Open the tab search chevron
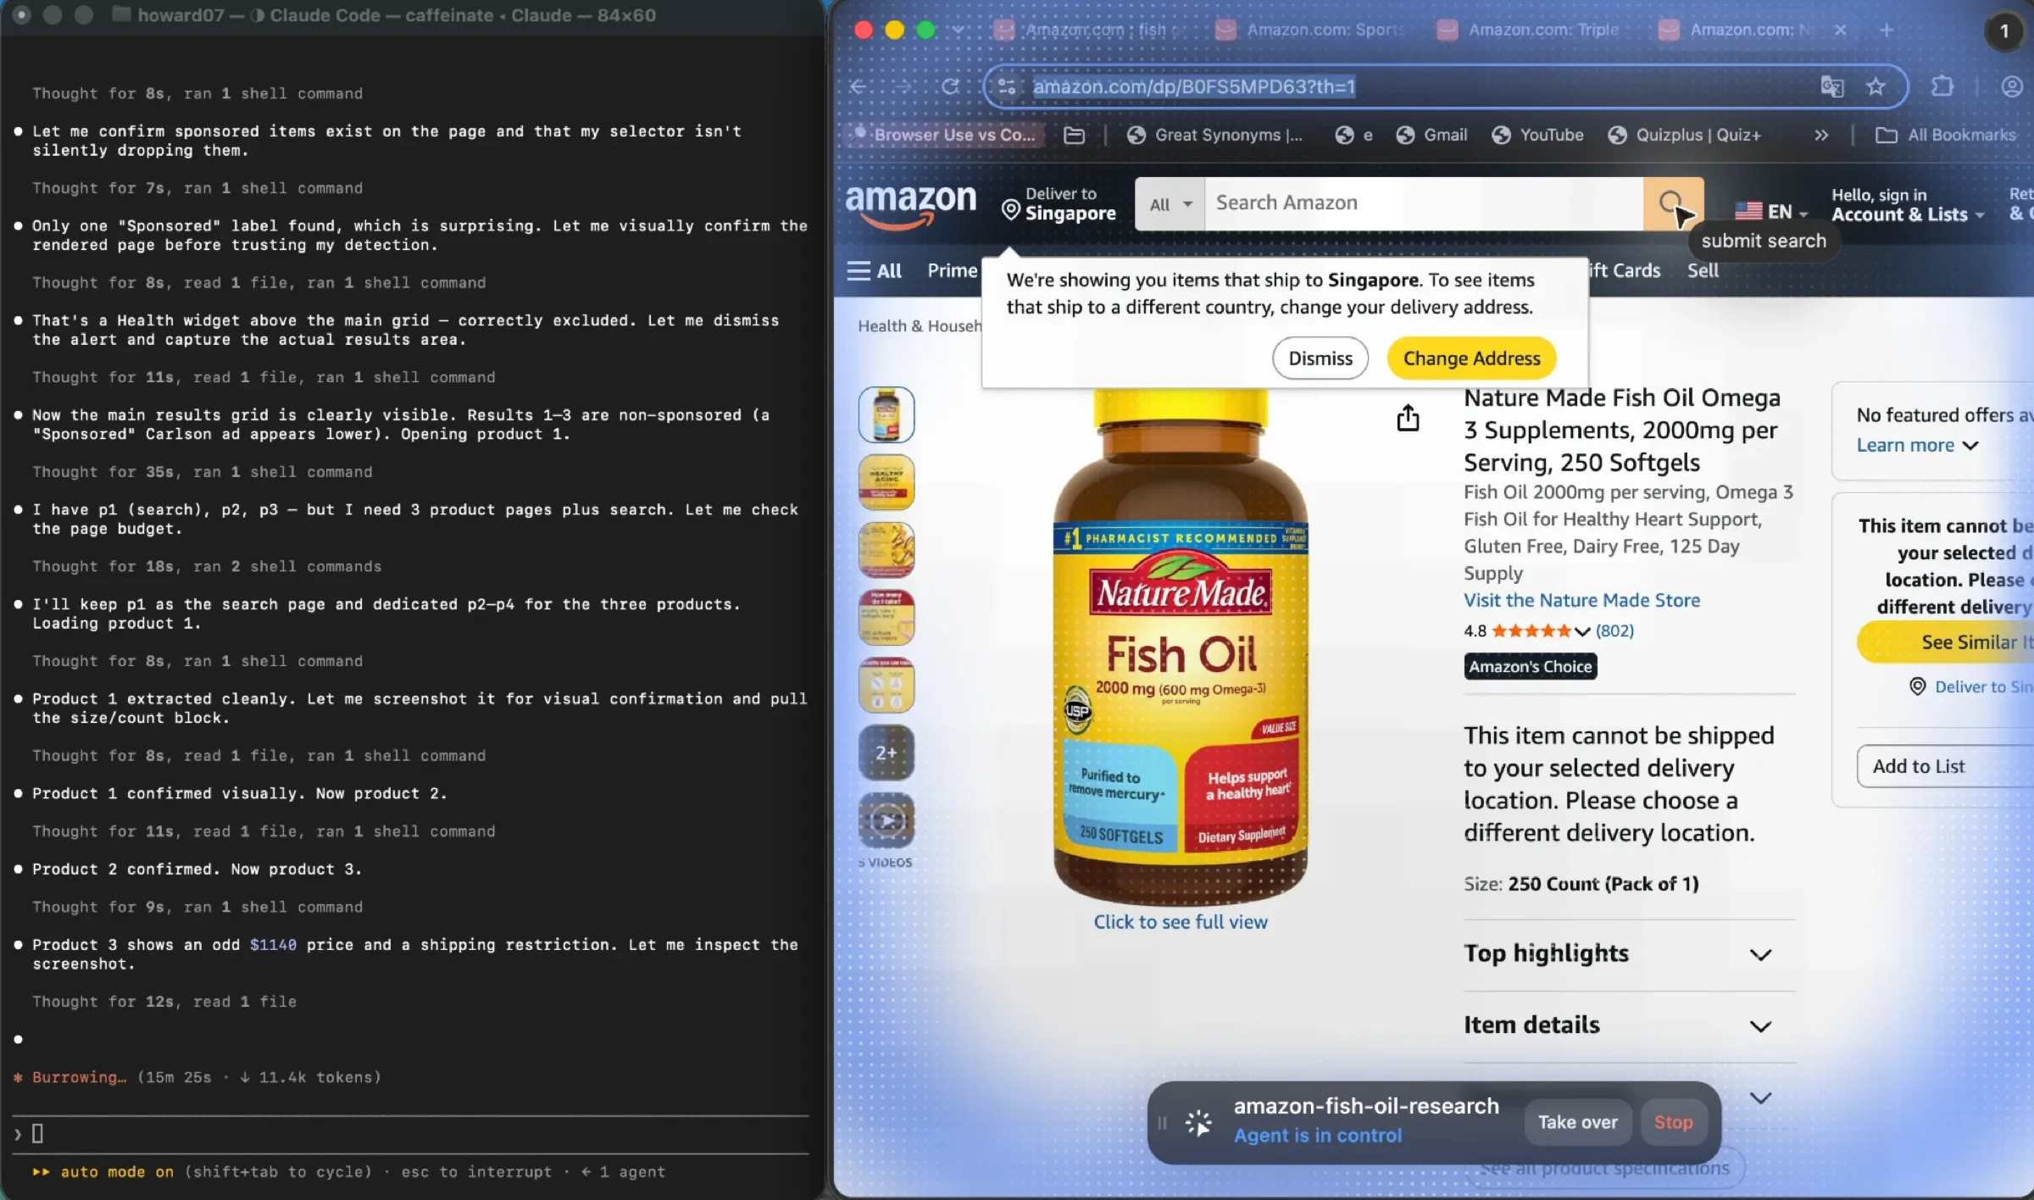The width and height of the screenshot is (2034, 1200). tap(958, 30)
